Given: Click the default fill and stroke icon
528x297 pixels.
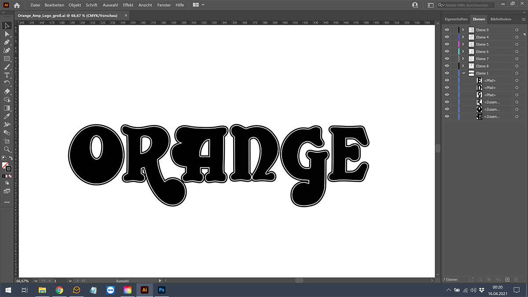Looking at the screenshot, I should point(4,158).
